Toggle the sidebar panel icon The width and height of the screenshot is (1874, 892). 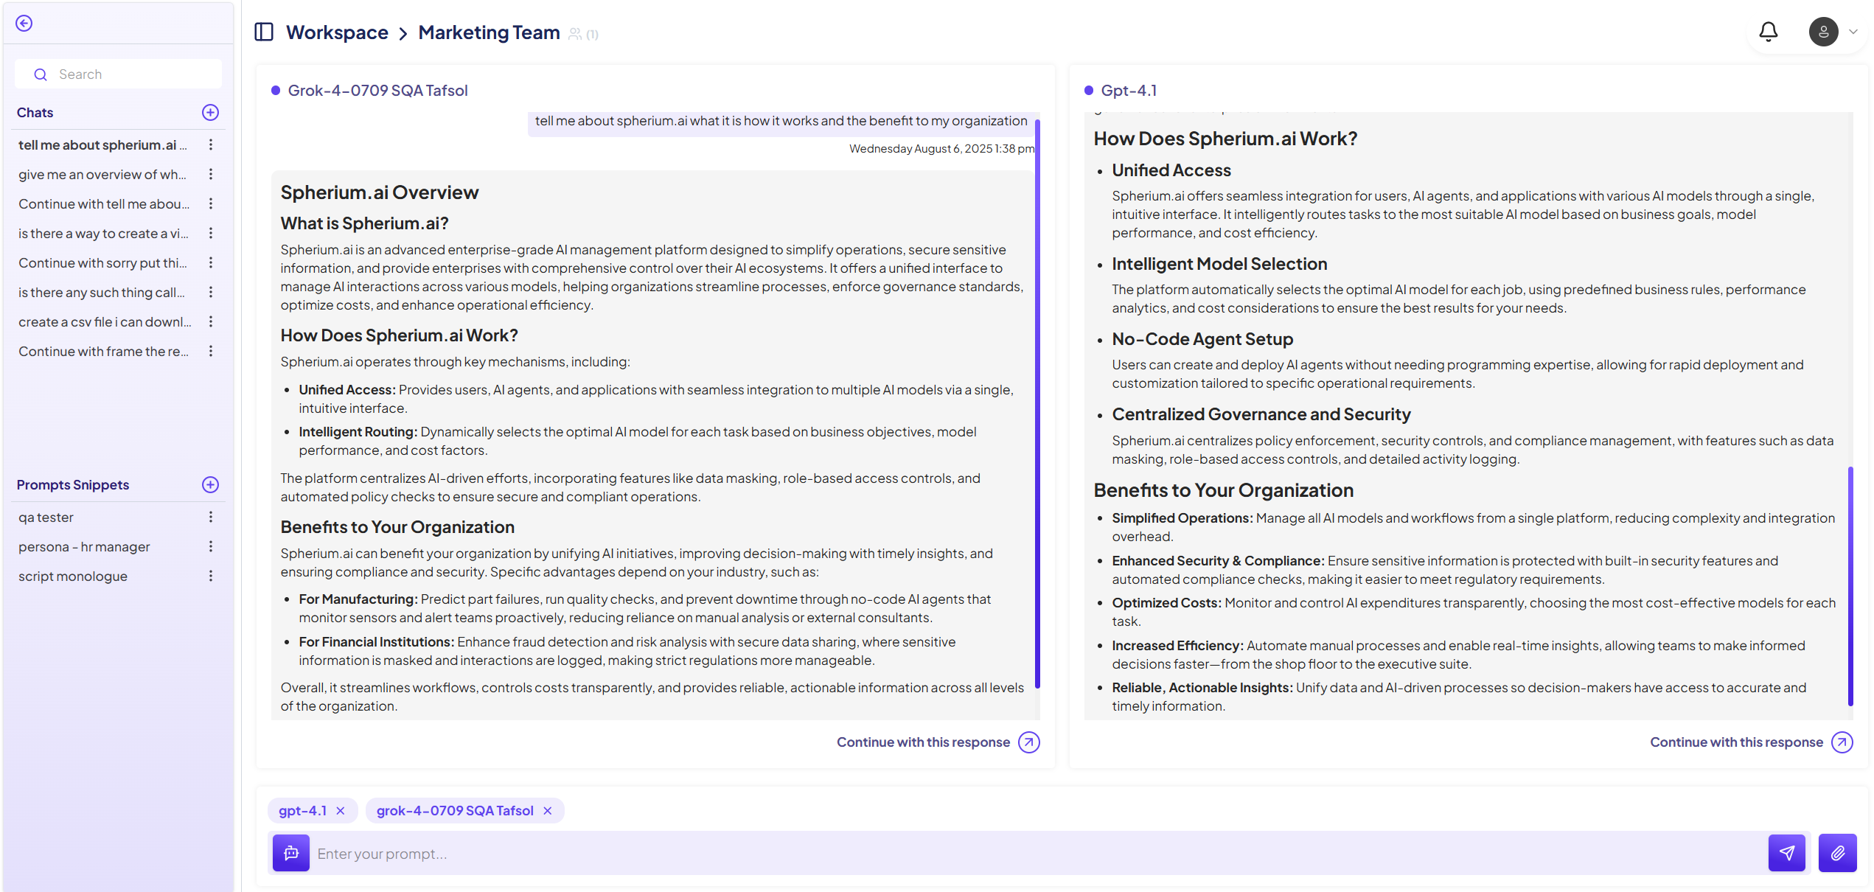(x=264, y=32)
